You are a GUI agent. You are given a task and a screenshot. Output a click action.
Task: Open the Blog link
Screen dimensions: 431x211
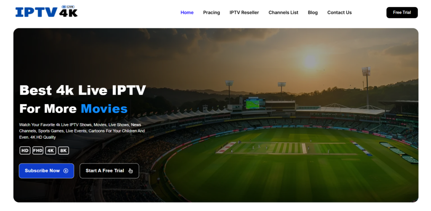click(x=313, y=13)
